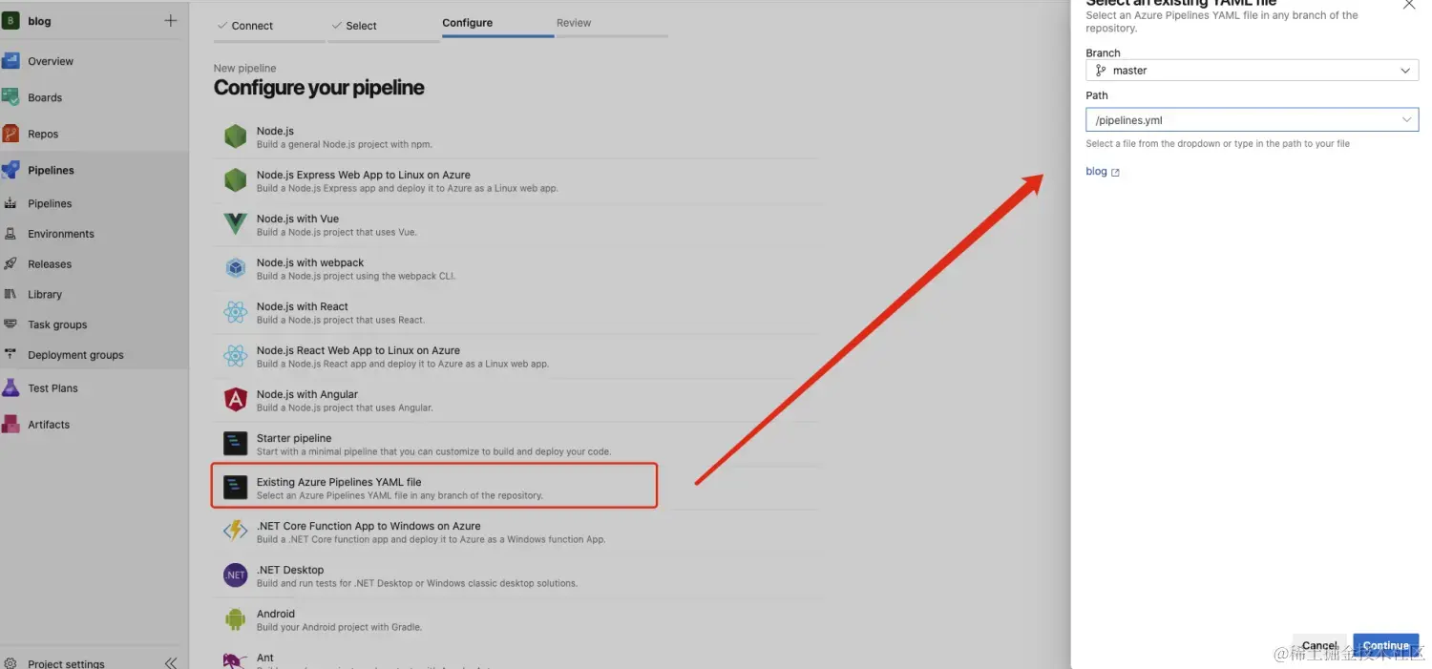Click the Library sidebar label
Image resolution: width=1432 pixels, height=669 pixels.
[x=45, y=294]
